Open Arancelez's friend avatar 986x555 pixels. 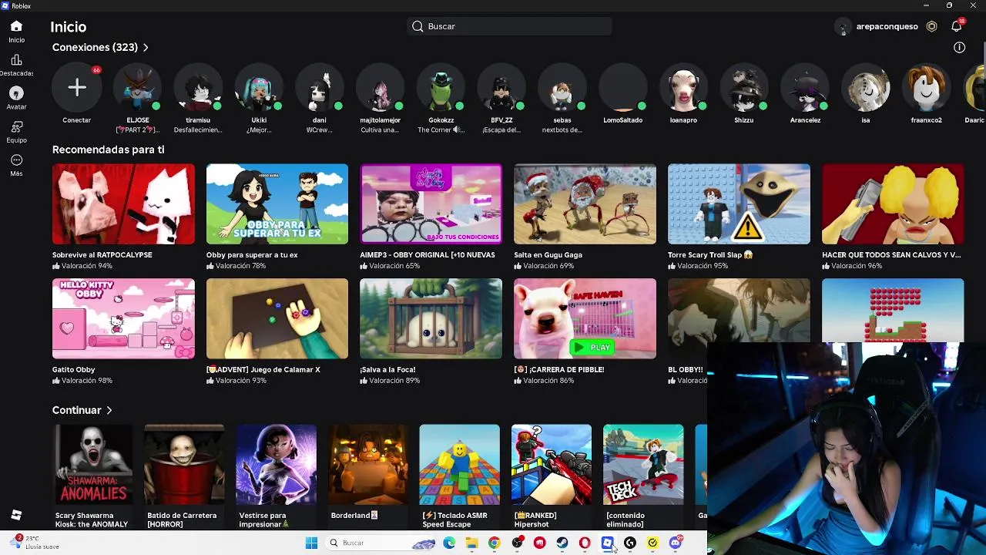(805, 88)
